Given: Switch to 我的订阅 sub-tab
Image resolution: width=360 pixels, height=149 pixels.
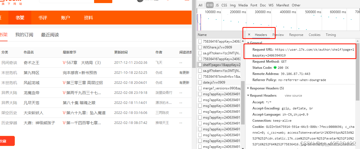Looking at the screenshot, I should 24,35.
